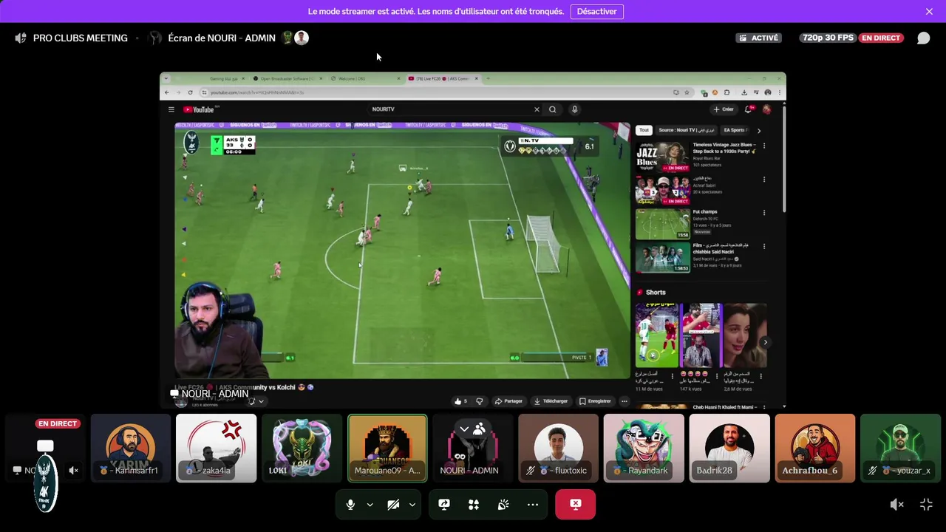Open YouTube hamburger menu in shared screen
The image size is (946, 532).
tap(171, 109)
